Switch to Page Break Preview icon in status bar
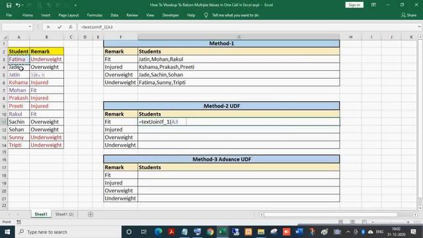This screenshot has width=423, height=238. pyautogui.click(x=364, y=222)
